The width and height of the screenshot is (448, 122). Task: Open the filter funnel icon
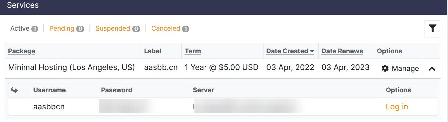pyautogui.click(x=433, y=29)
